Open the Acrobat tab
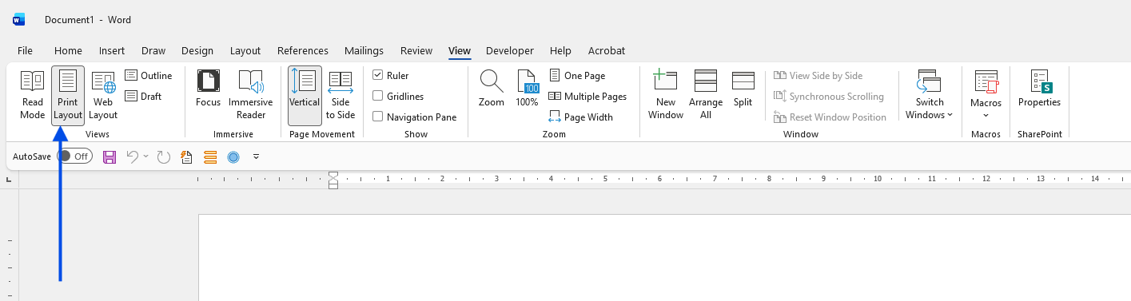Screen dimensions: 1131x301 click(x=607, y=50)
